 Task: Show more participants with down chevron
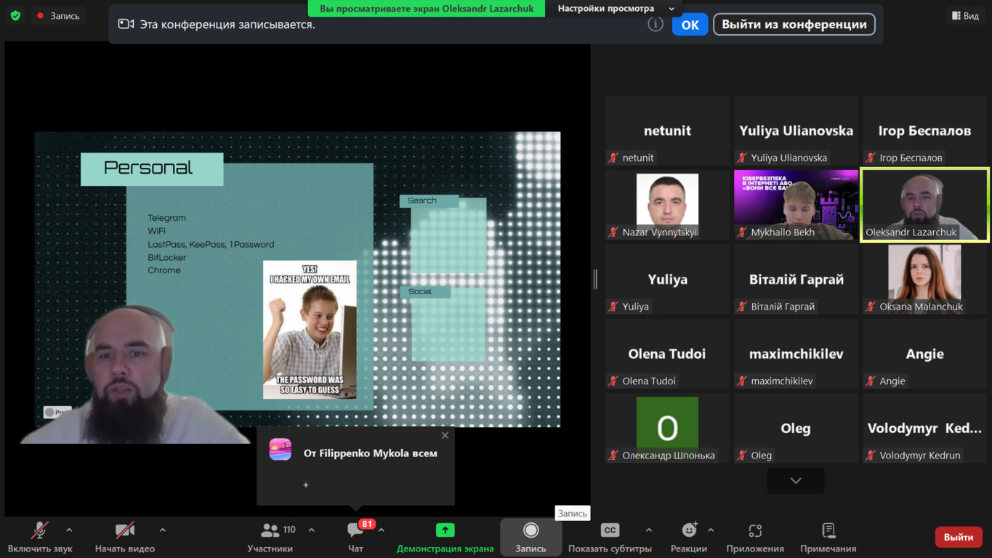click(796, 480)
